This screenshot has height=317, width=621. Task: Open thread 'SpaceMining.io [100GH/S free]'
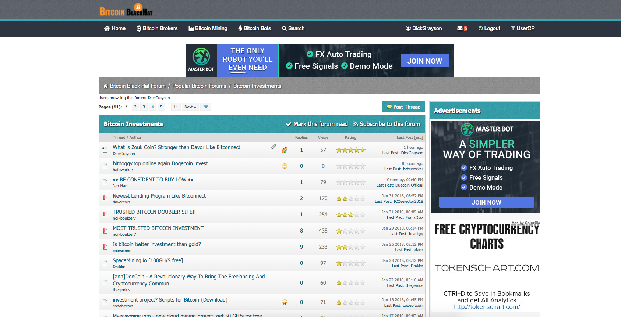point(148,260)
